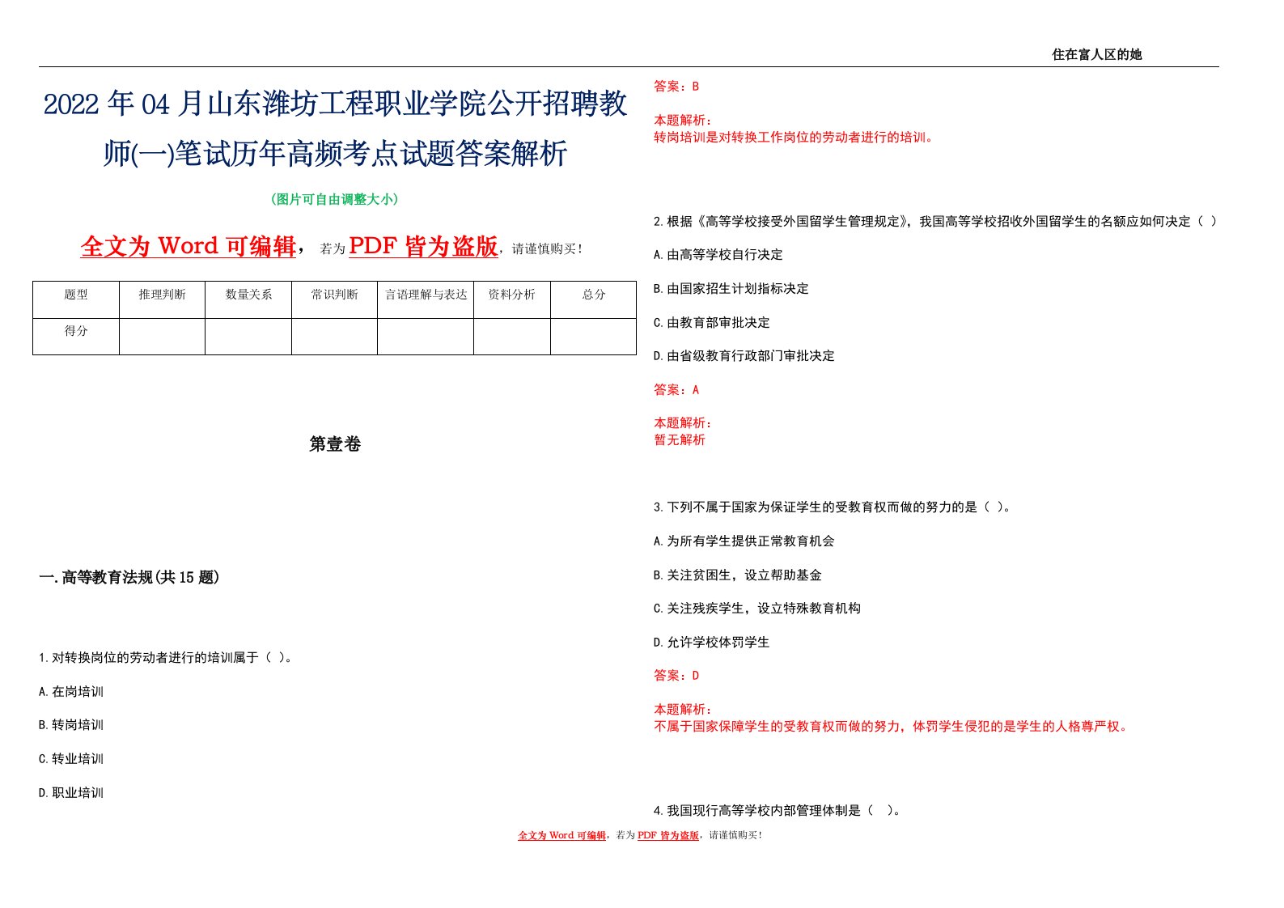This screenshot has height=908, width=1284.
Task: Click the header text 住在富人区的她
Action: pos(1096,54)
